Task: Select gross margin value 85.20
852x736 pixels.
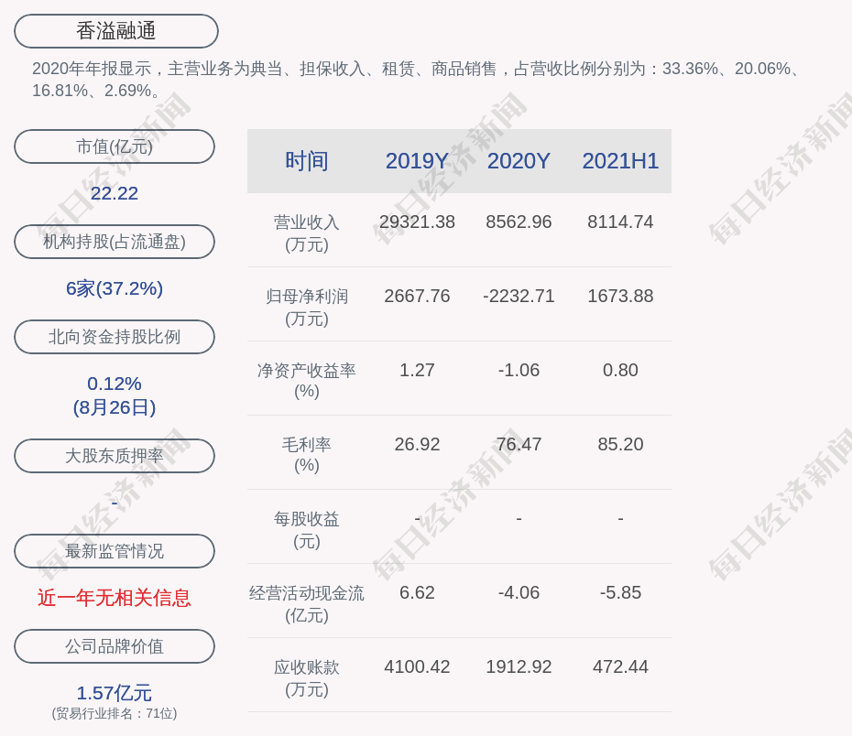Action: [620, 445]
